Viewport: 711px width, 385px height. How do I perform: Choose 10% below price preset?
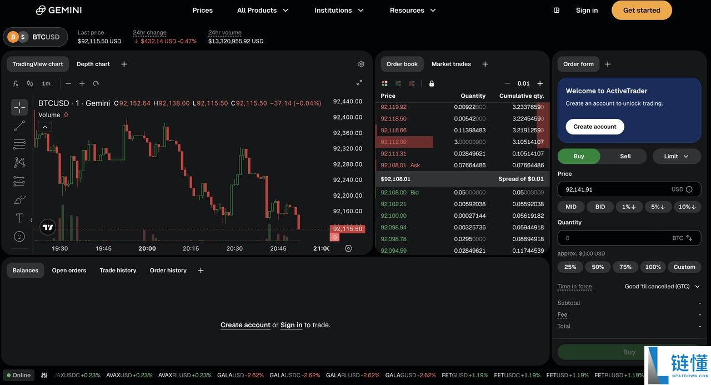(x=688, y=207)
